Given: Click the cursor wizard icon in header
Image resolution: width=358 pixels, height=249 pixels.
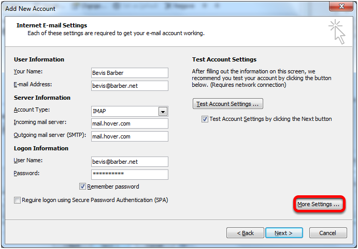Looking at the screenshot, I should [337, 32].
